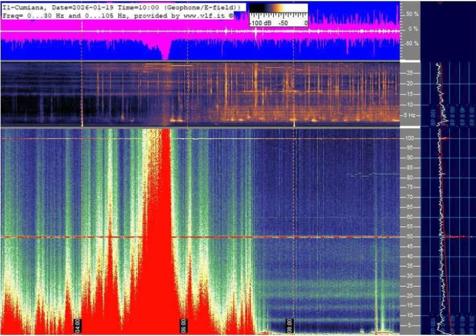
Task: Click the 100 Hz frequency axis label
Action: click(x=409, y=138)
